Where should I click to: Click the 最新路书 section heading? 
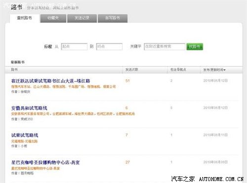tap(18, 62)
